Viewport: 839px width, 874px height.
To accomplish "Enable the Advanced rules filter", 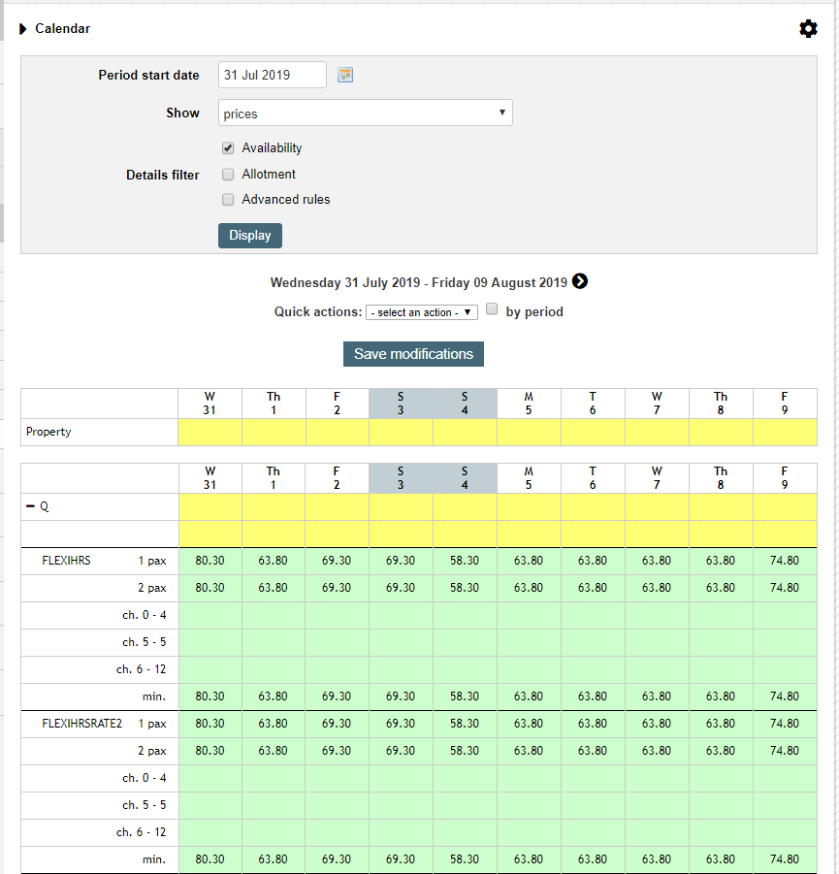I will point(227,199).
